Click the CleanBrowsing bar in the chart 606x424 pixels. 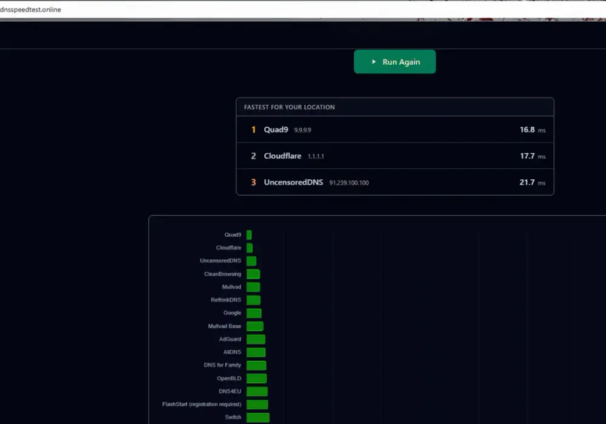(253, 274)
